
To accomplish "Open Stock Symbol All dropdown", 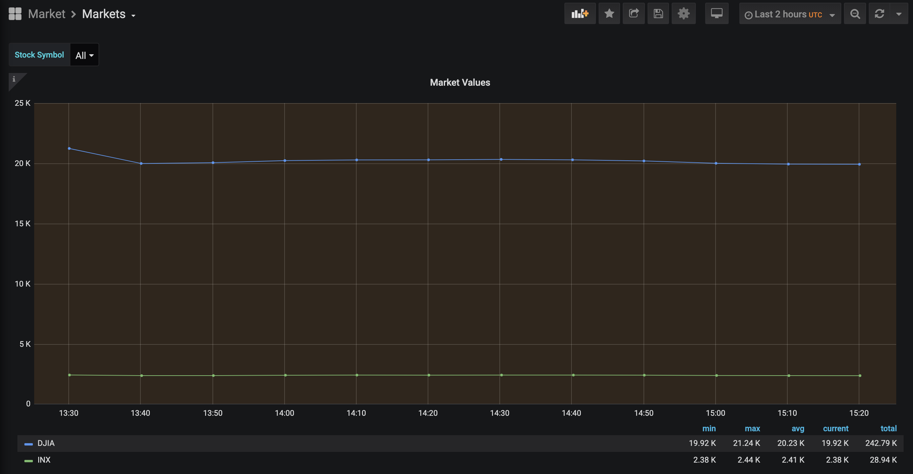I will coord(84,55).
